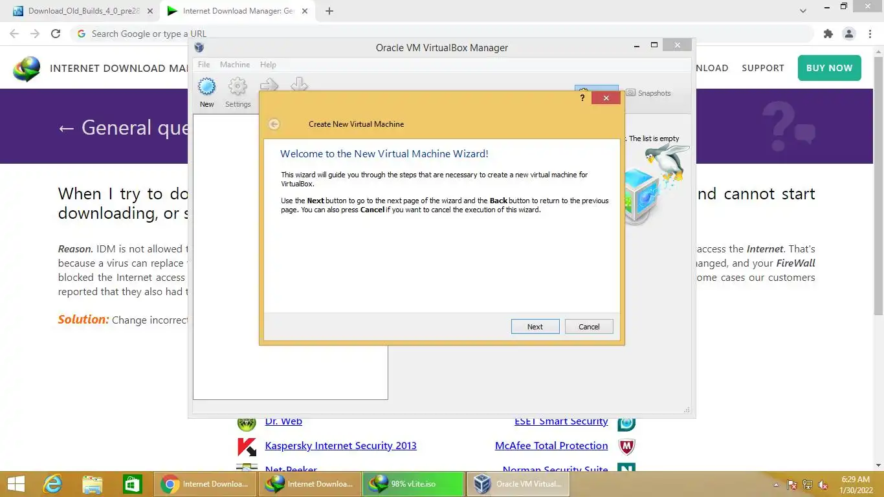Open Chrome extensions puzzle icon
This screenshot has height=497, width=884.
click(828, 34)
